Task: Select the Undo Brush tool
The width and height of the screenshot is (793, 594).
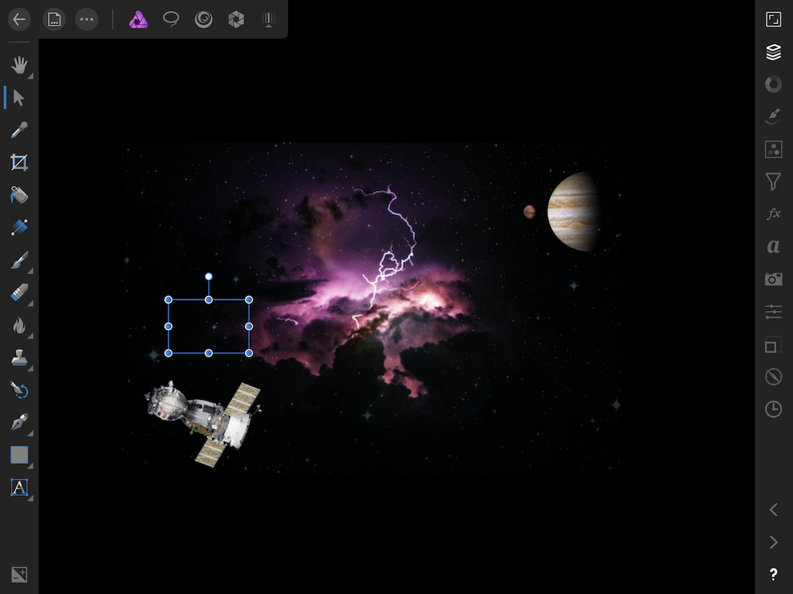Action: pyautogui.click(x=19, y=390)
